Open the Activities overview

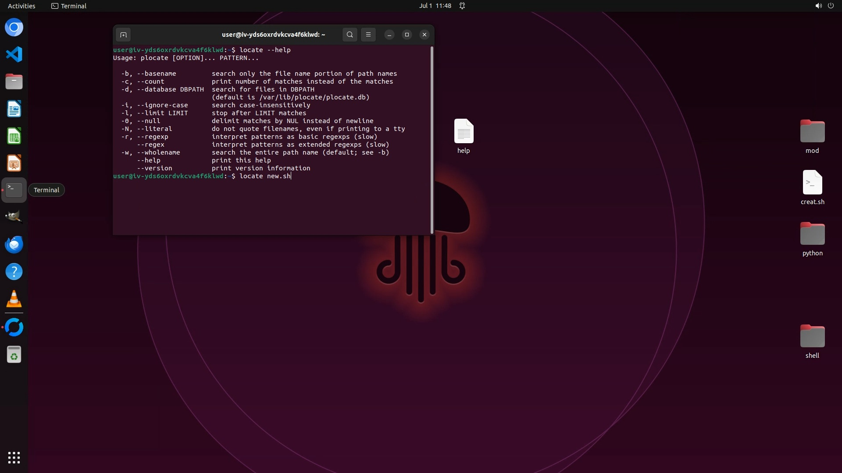click(x=21, y=6)
